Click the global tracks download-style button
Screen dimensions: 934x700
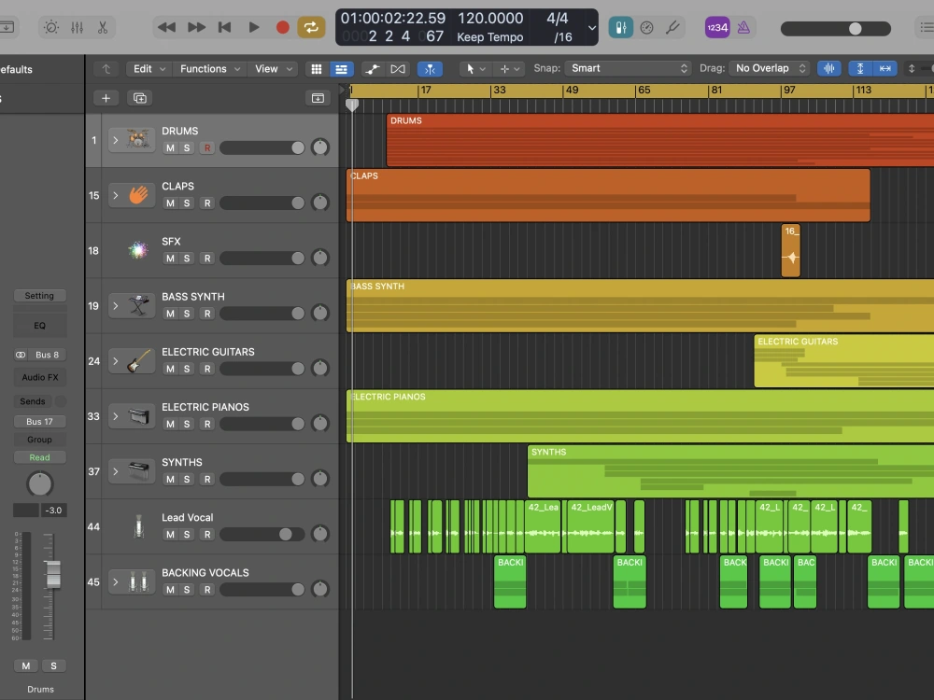tap(318, 98)
